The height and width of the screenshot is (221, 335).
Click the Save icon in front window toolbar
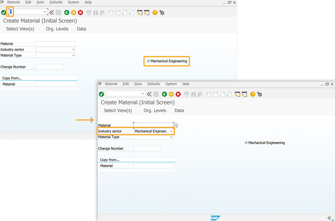[156, 94]
